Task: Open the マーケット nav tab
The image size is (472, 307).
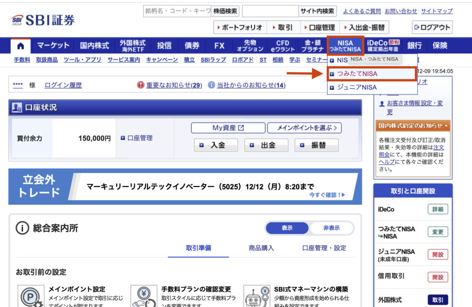Action: click(53, 46)
